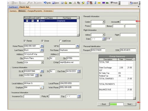Image resolution: width=148 pixels, height=111 pixels.
Task: Click the rewards Account# field
Action: 128,22
